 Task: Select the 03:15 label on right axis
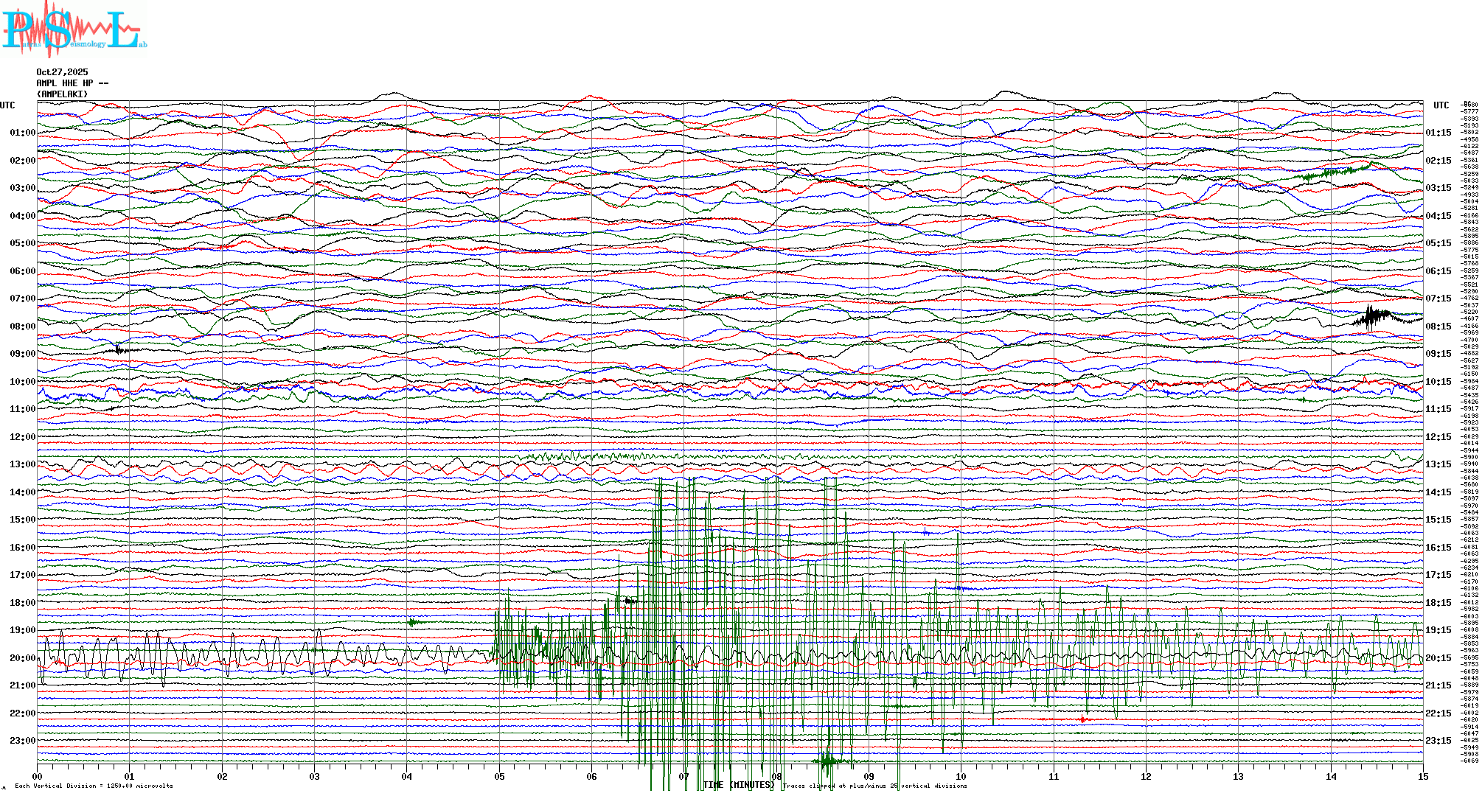(1438, 188)
